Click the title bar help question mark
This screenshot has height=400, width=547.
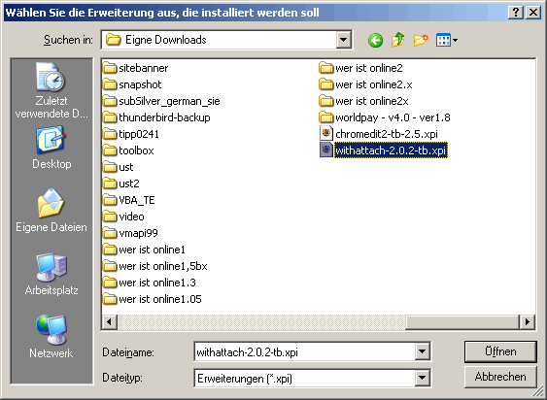pyautogui.click(x=516, y=13)
